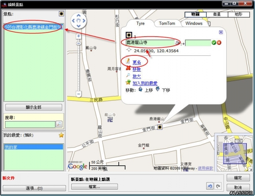This screenshot has width=255, height=196.
Task: Click the 取消 cancel button
Action: coord(238,188)
